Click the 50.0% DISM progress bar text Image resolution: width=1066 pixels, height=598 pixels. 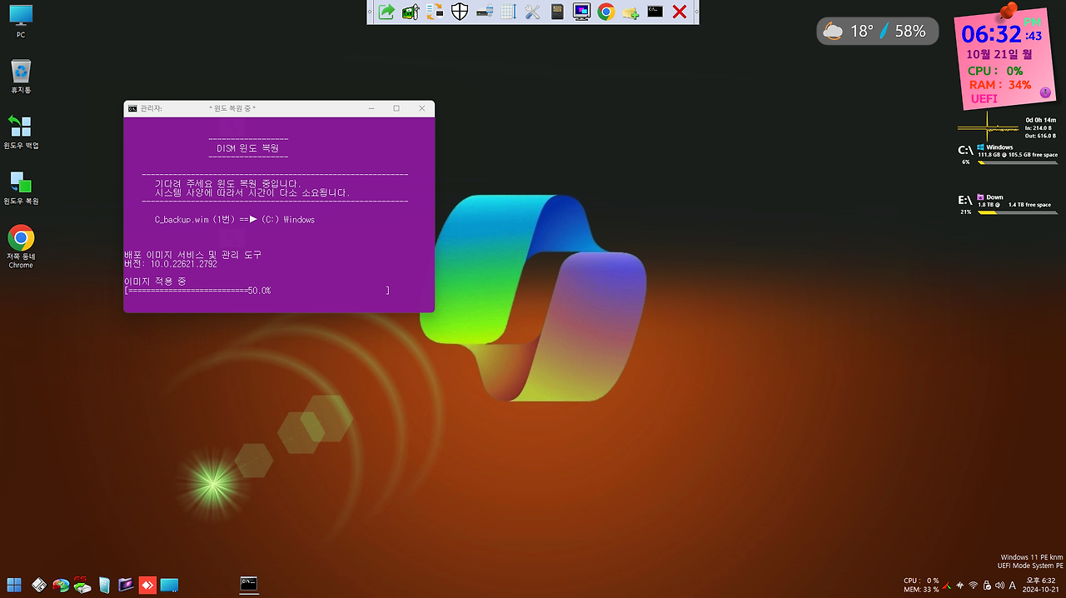click(257, 291)
